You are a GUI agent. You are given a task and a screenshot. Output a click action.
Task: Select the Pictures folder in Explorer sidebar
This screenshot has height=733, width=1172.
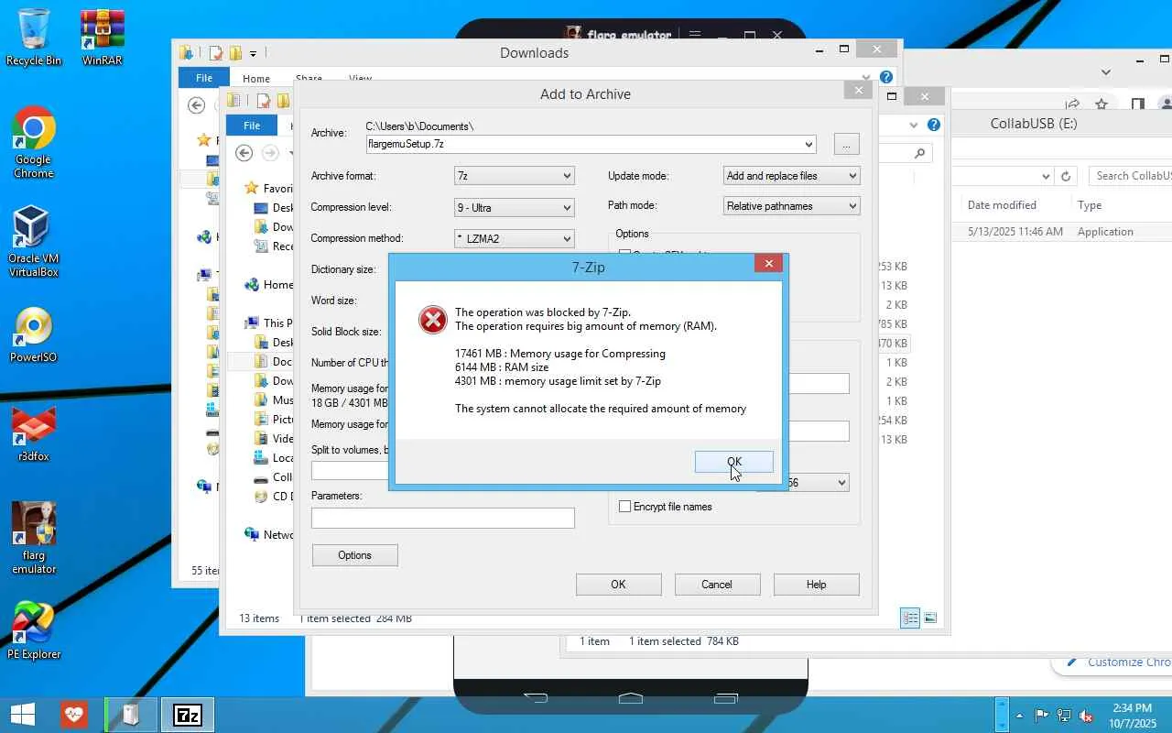click(275, 420)
